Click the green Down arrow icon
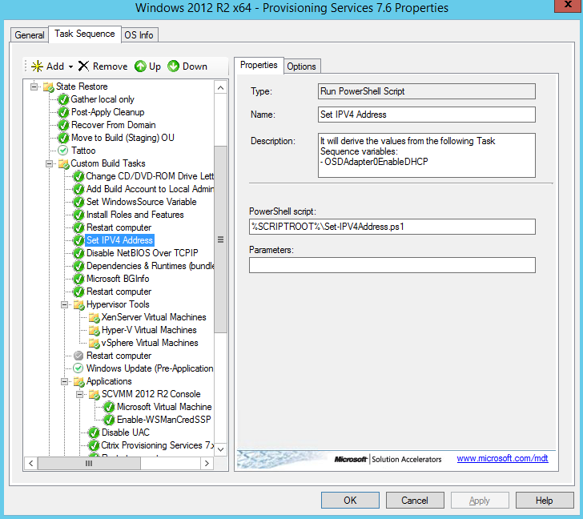 pos(173,66)
